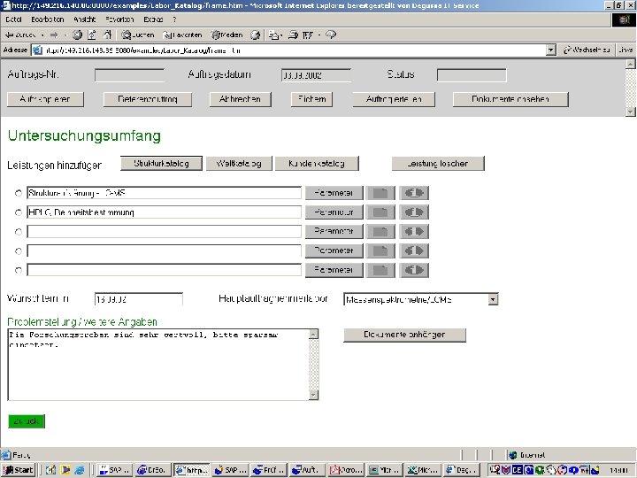Click folder icon in HPLC Reinheitsbestimmung row
Screen dimensions: 637x478
(x=380, y=212)
